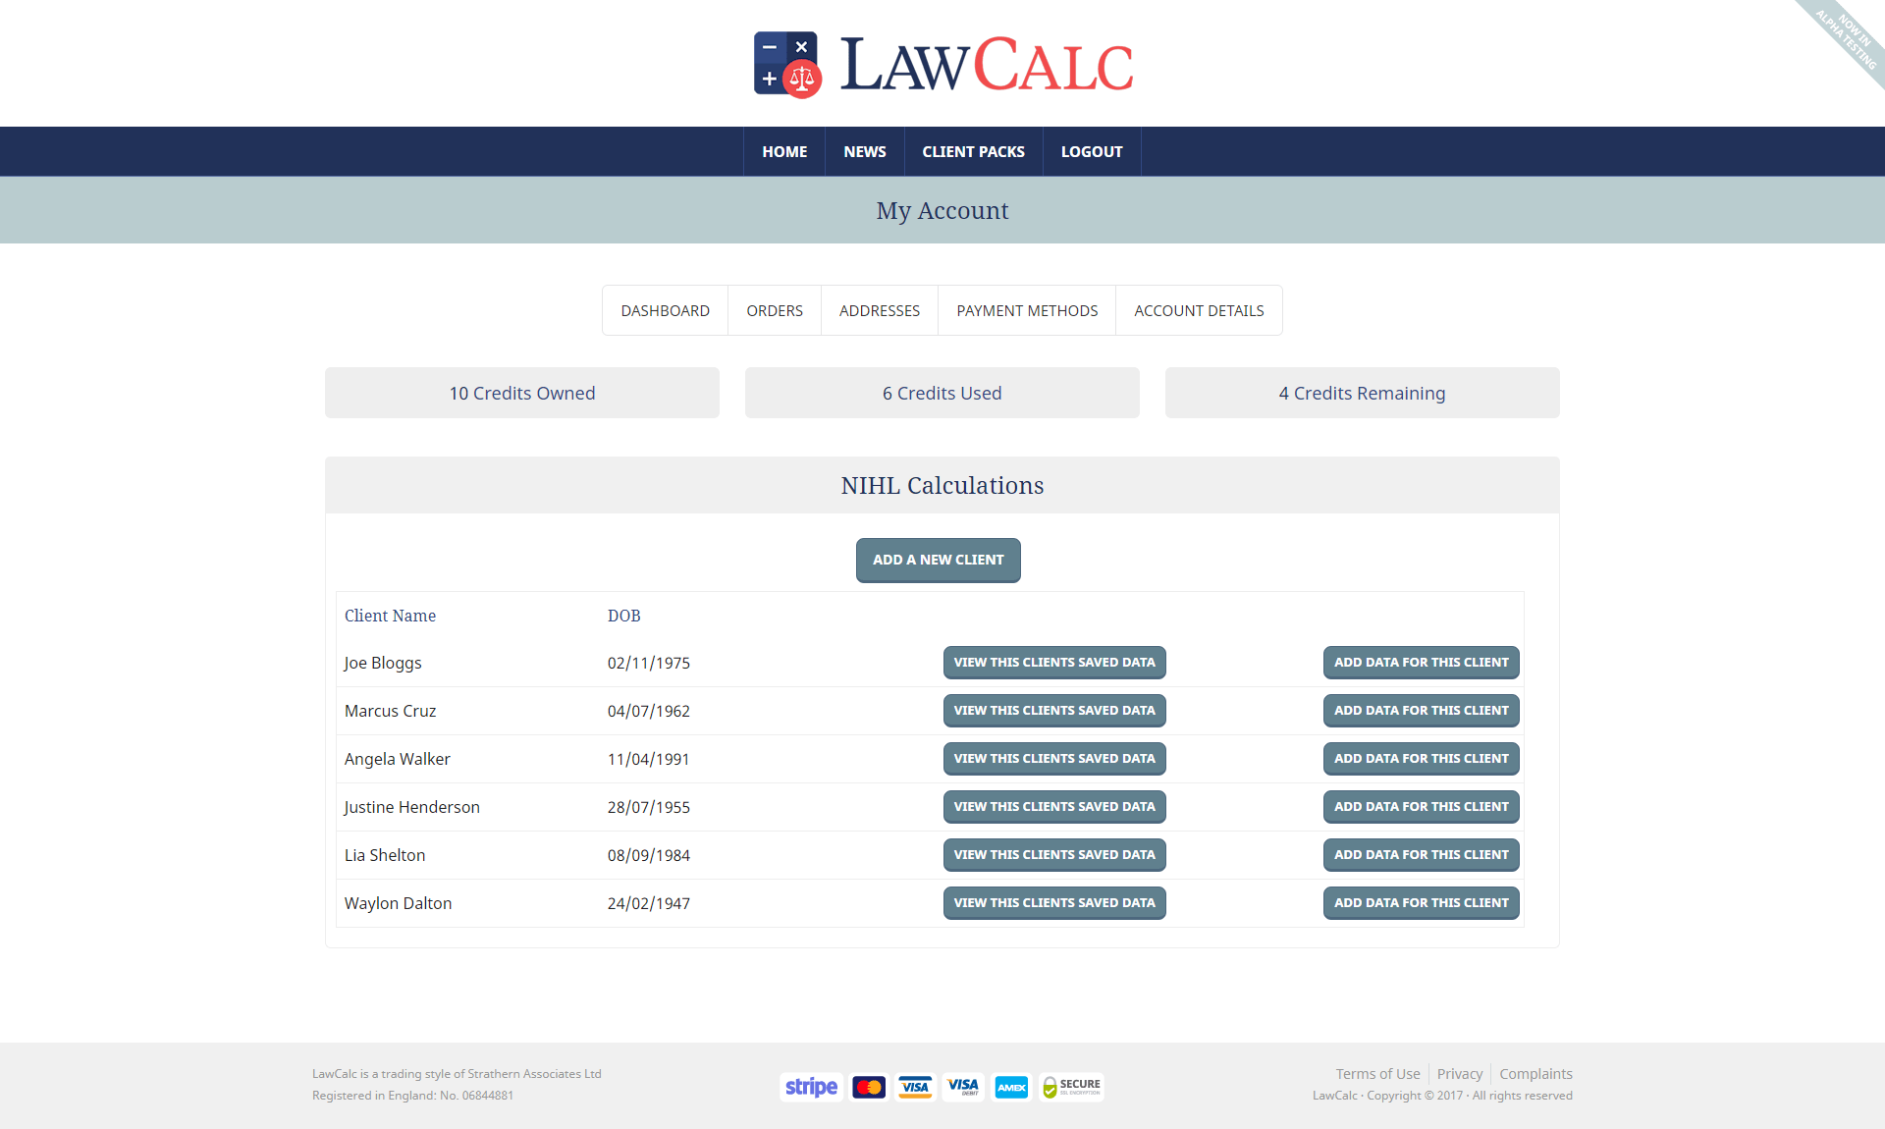The width and height of the screenshot is (1885, 1129).
Task: Switch to the Account Details tab
Action: (x=1199, y=310)
